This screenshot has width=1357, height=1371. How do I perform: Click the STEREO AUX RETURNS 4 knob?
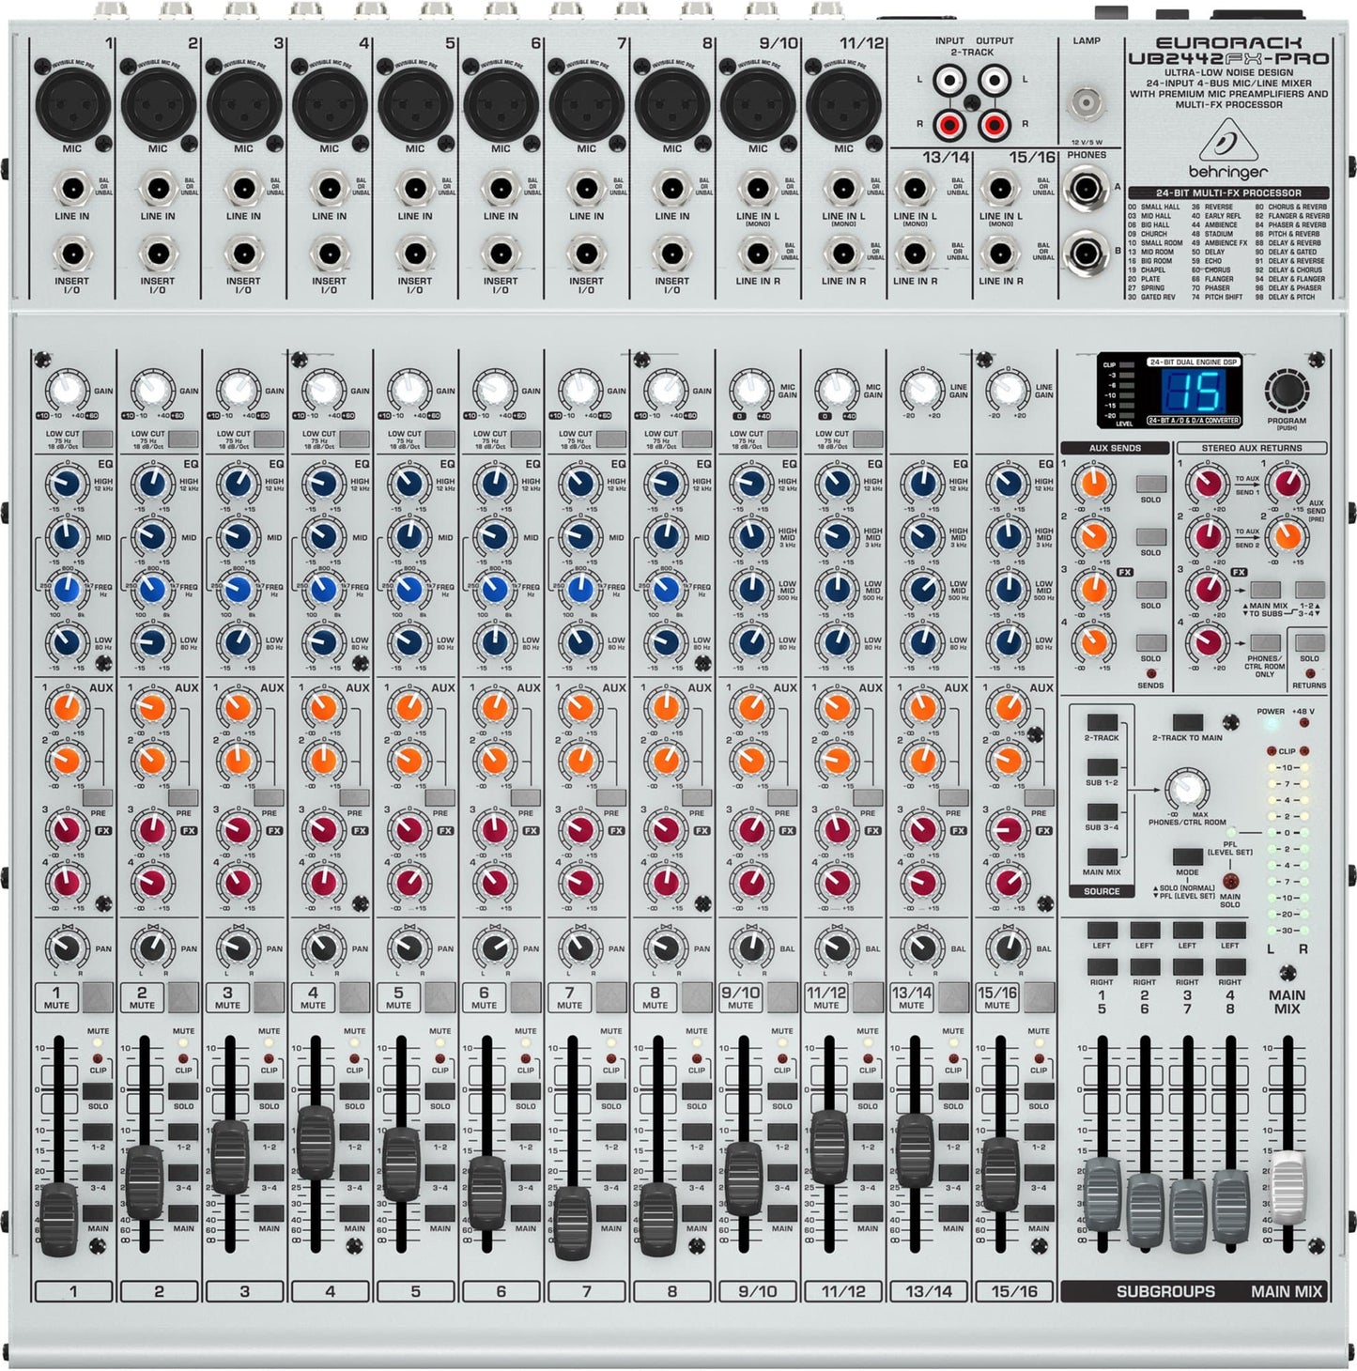click(1207, 643)
